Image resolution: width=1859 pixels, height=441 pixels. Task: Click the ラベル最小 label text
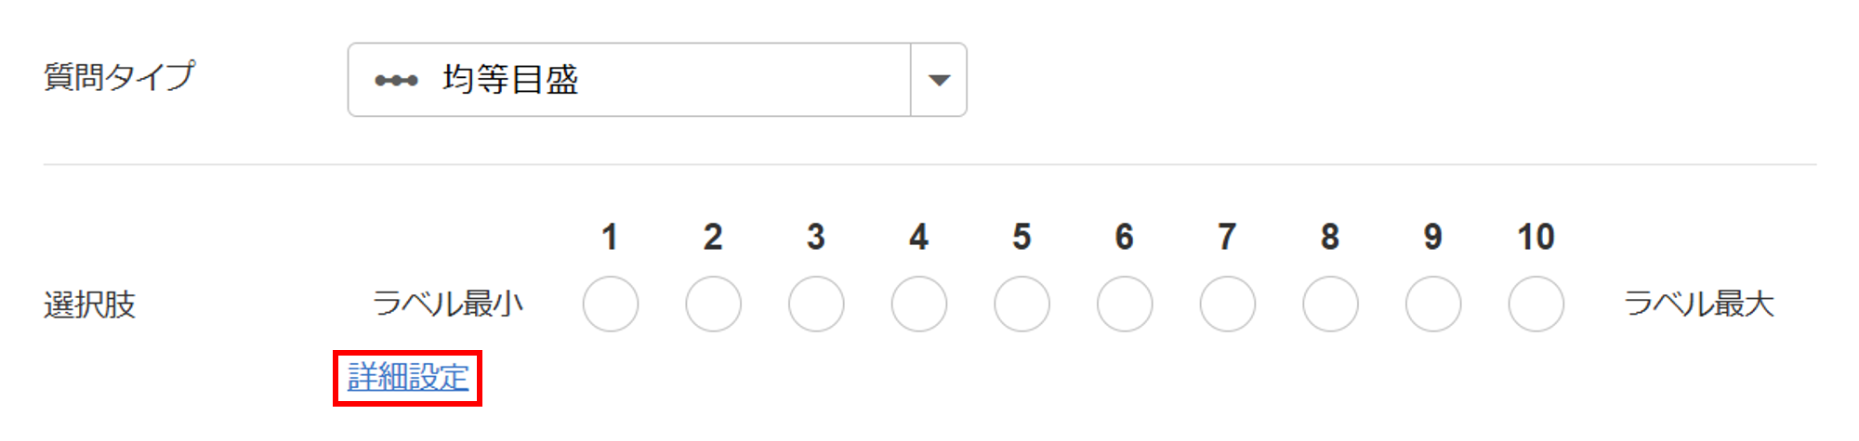(448, 304)
